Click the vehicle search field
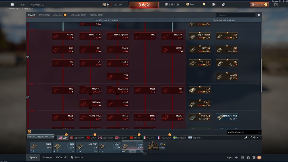 click(x=236, y=15)
